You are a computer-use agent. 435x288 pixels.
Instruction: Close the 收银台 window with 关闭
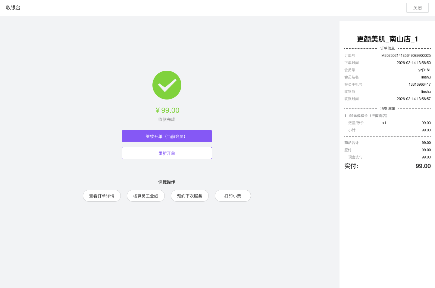417,8
